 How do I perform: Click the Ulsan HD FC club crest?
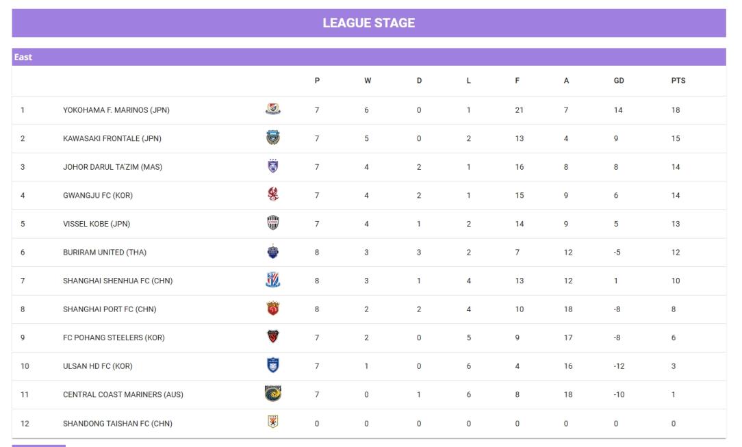pos(272,366)
